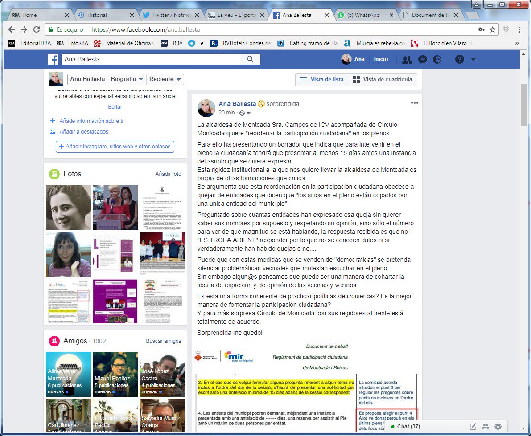This screenshot has height=436, width=531.
Task: Click the extension icon beside star
Action: [x=506, y=29]
